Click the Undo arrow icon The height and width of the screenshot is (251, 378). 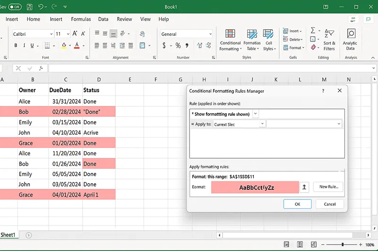point(41,7)
